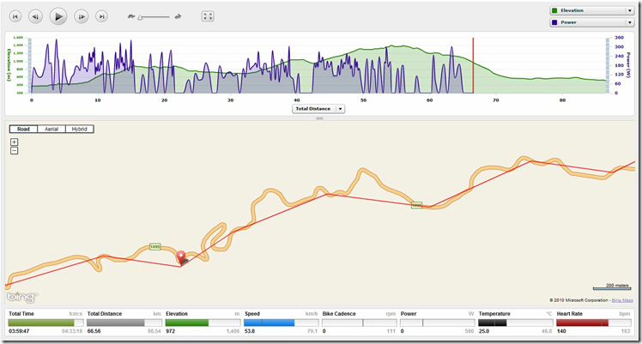Click the red location pin on the map
The height and width of the screenshot is (344, 642).
pos(181,257)
